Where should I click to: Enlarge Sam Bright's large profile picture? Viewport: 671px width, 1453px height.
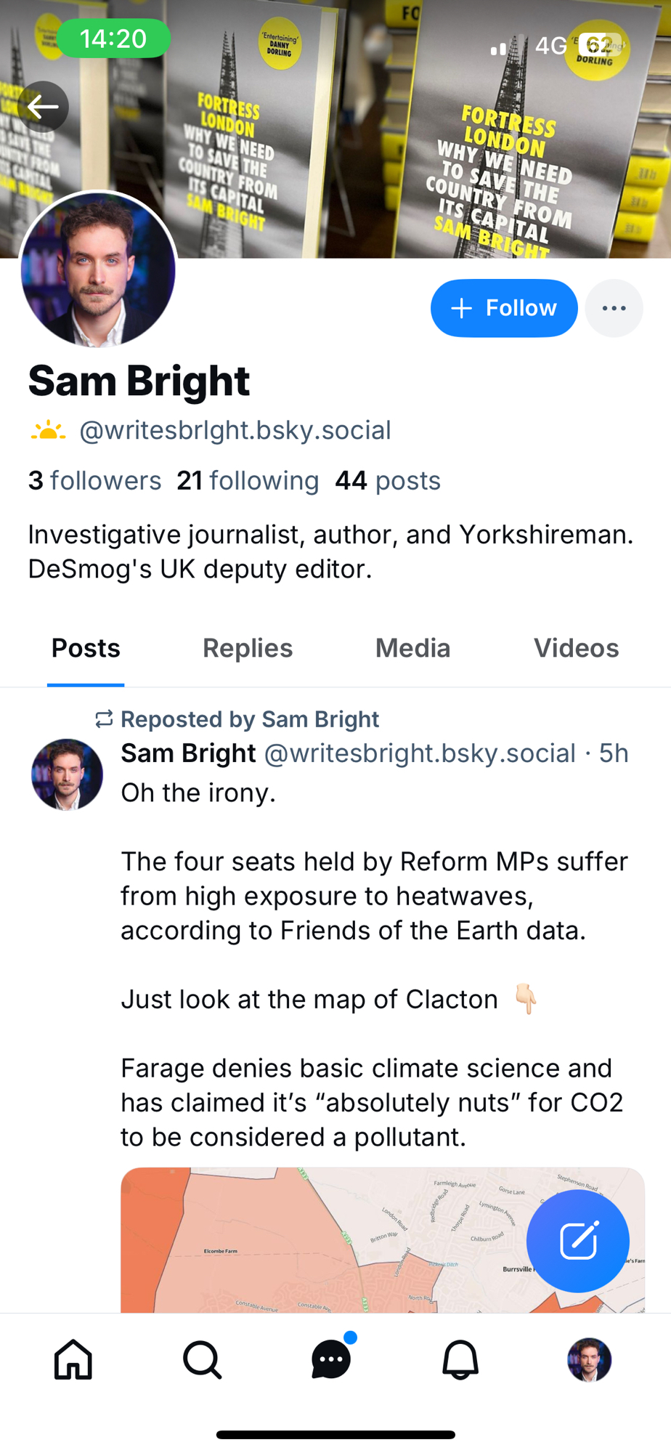point(98,270)
